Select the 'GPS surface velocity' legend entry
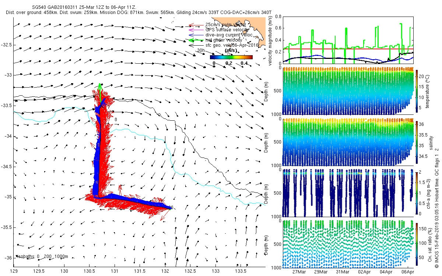Screen dimensions: 442x276 tap(227, 30)
